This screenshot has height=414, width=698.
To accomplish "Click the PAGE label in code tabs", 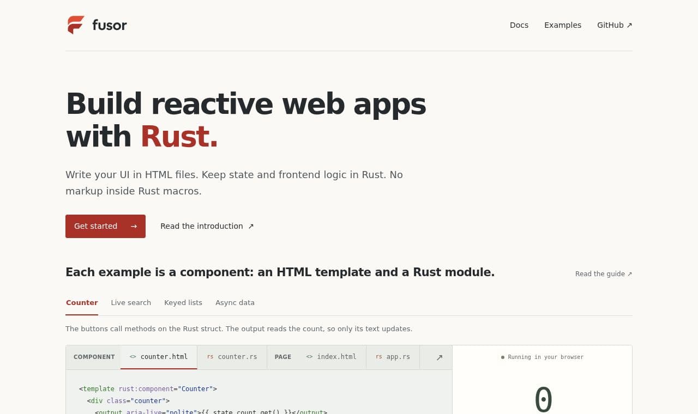I will point(283,357).
